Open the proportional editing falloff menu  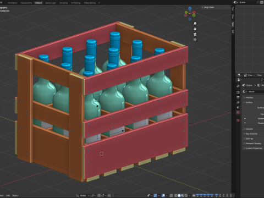pyautogui.click(x=113, y=195)
